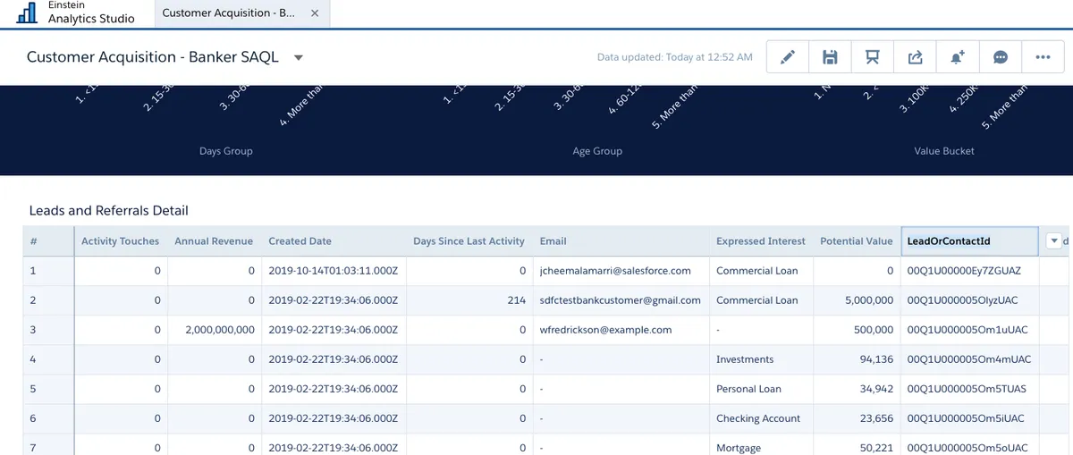This screenshot has width=1073, height=455.
Task: Click the Expressed Interest column header
Action: tap(761, 241)
